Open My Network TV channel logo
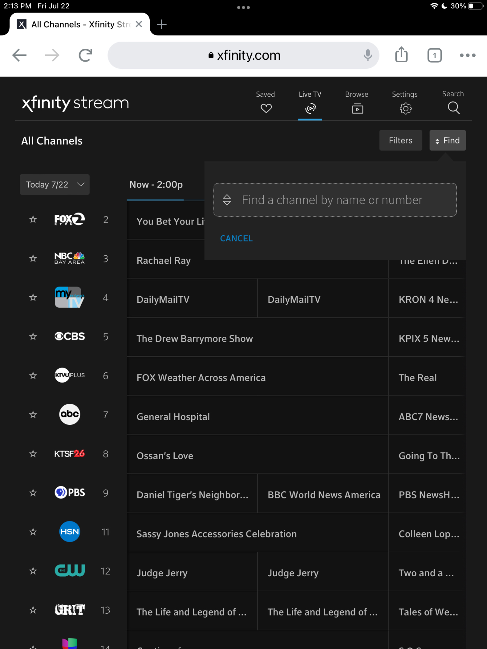Screen dimensions: 487x649 coord(69,297)
